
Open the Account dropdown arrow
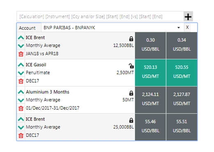coord(179,28)
